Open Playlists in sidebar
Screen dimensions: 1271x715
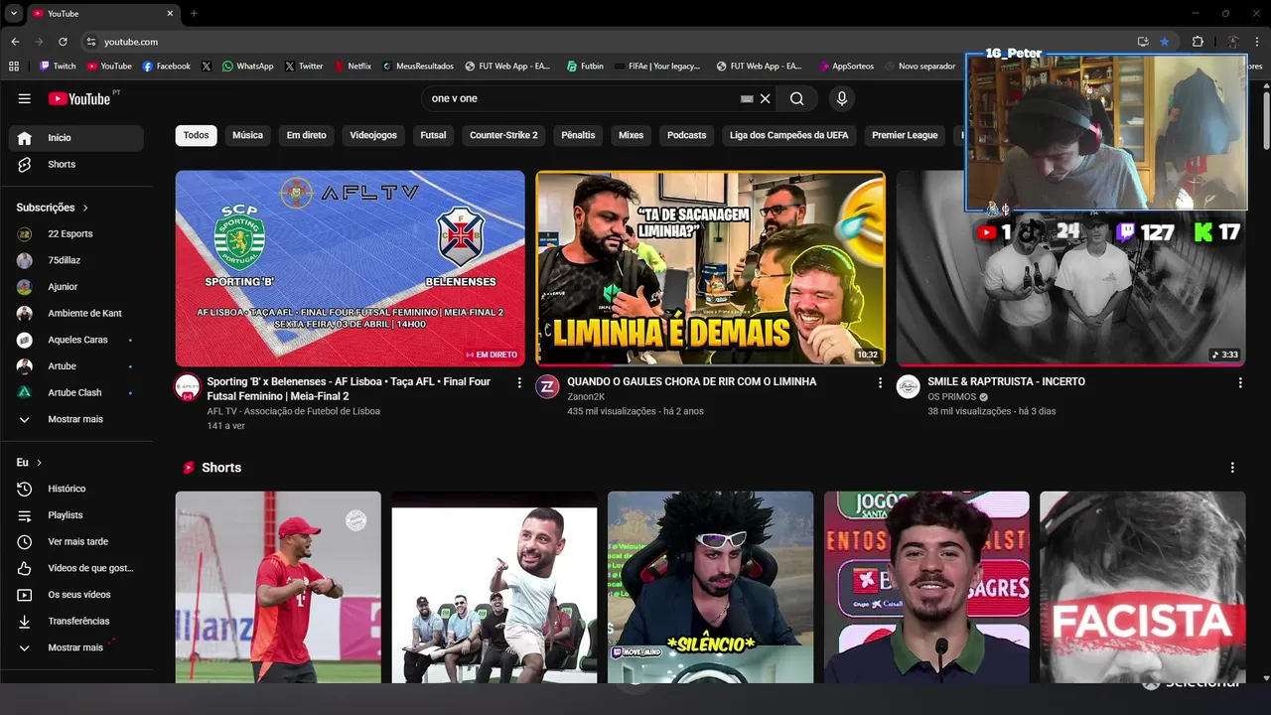pyautogui.click(x=76, y=515)
